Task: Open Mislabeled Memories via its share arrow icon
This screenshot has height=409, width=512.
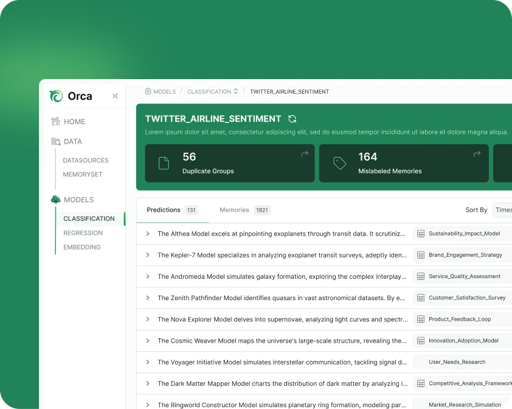Action: click(477, 153)
